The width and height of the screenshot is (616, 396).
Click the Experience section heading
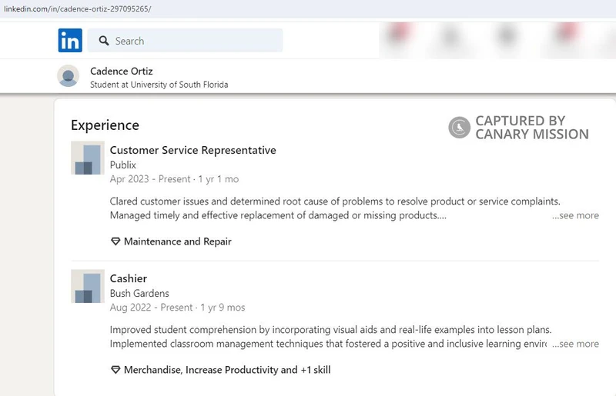coord(105,125)
